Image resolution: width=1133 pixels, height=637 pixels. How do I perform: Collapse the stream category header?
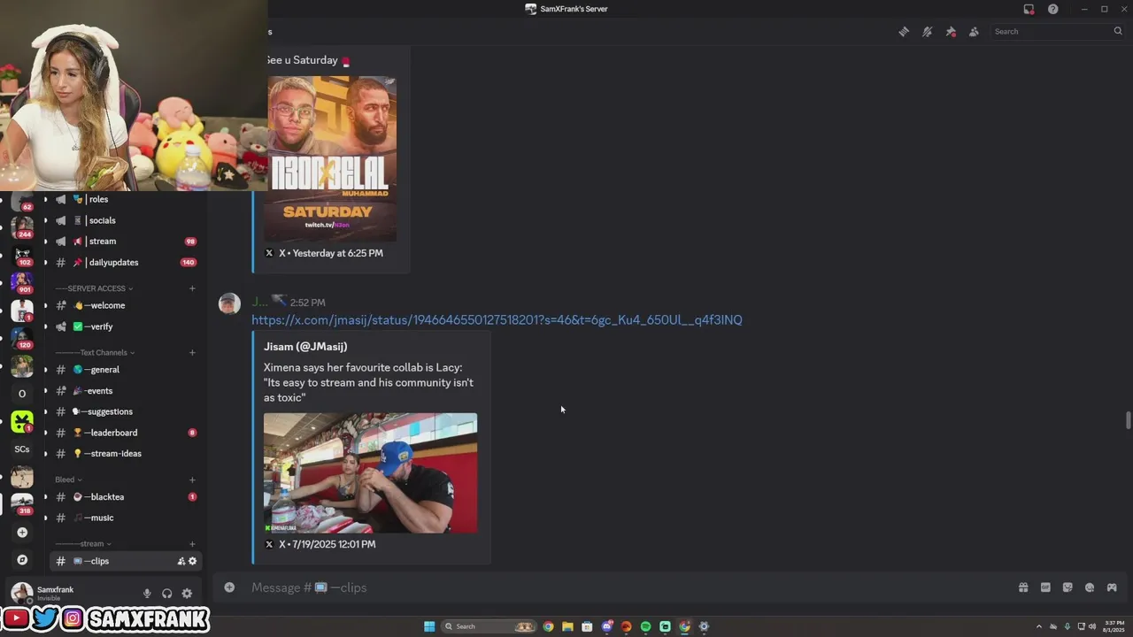click(x=83, y=544)
